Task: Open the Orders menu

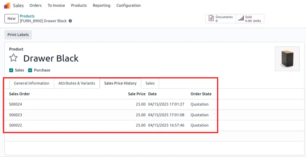Action: pos(35,6)
